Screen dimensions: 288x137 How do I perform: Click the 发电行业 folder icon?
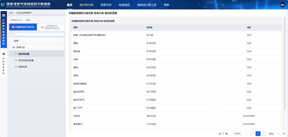[14, 47]
